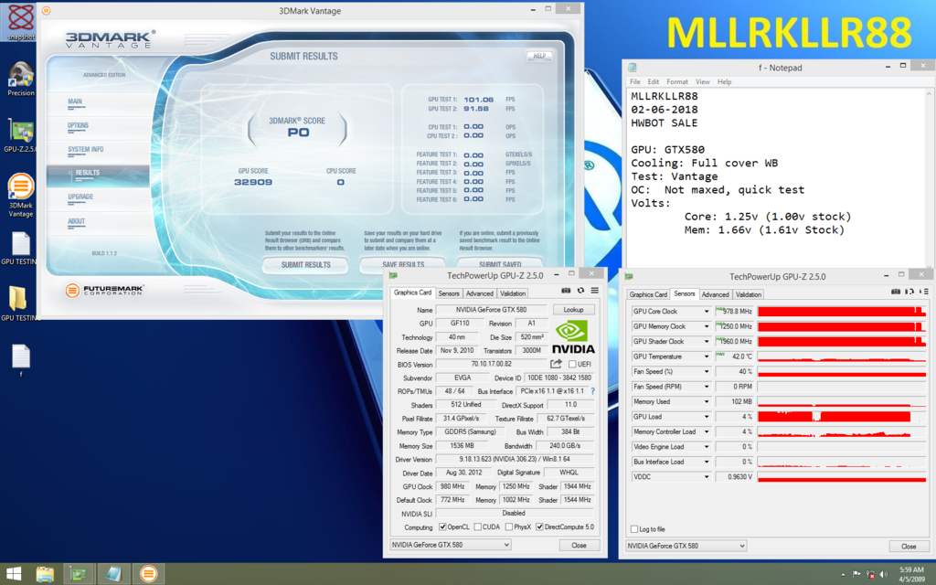Image resolution: width=936 pixels, height=585 pixels.
Task: Expand the GPU Shader Clock sensor dropdown
Action: [707, 342]
